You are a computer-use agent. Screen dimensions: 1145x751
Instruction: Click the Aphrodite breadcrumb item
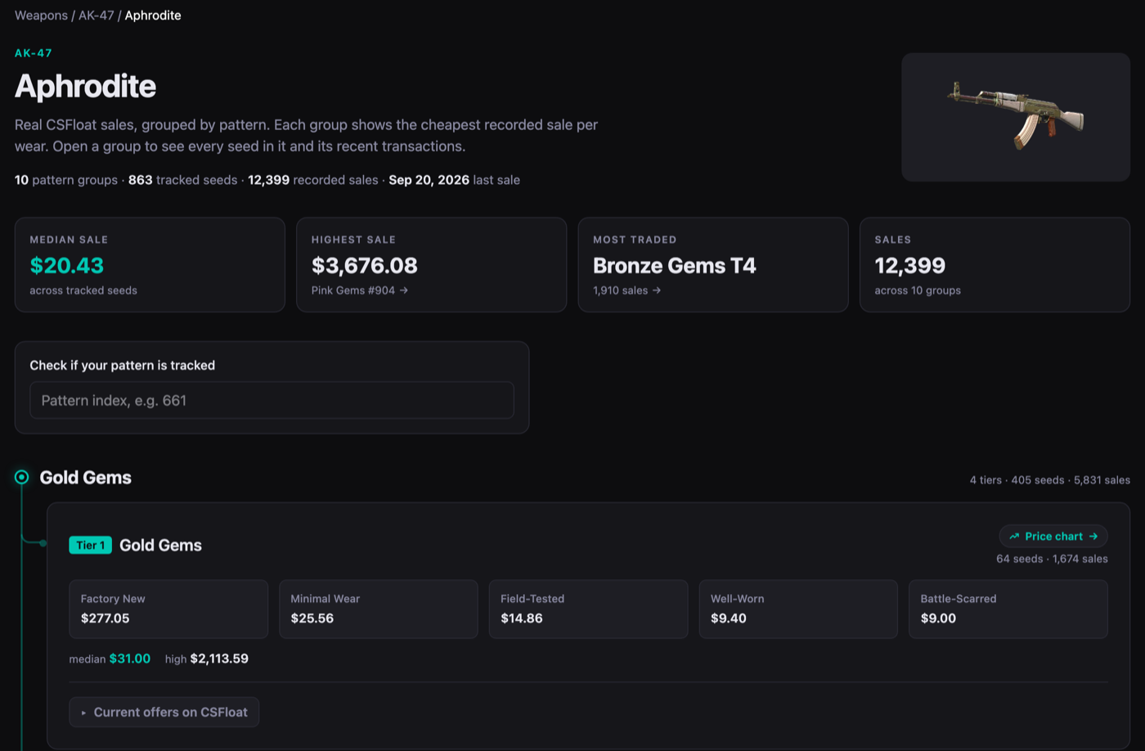click(153, 16)
